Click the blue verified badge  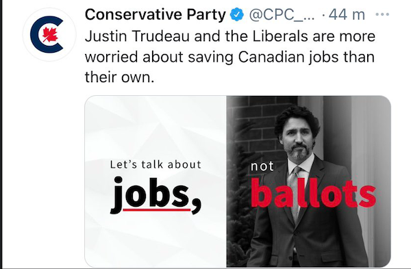tap(237, 14)
